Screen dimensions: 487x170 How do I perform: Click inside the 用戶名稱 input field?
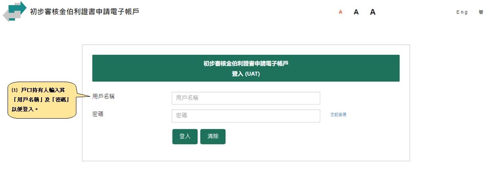click(246, 98)
